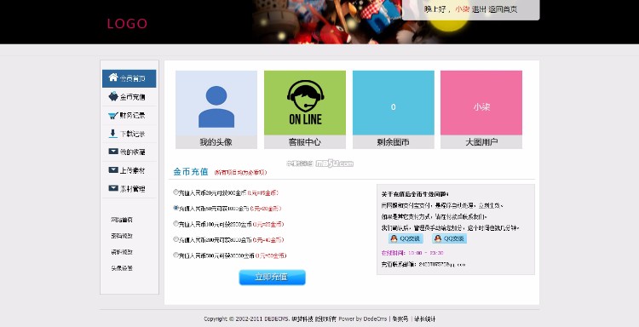Click 备案号 in the footer
Screen dimensions: 639x327
[x=400, y=318]
